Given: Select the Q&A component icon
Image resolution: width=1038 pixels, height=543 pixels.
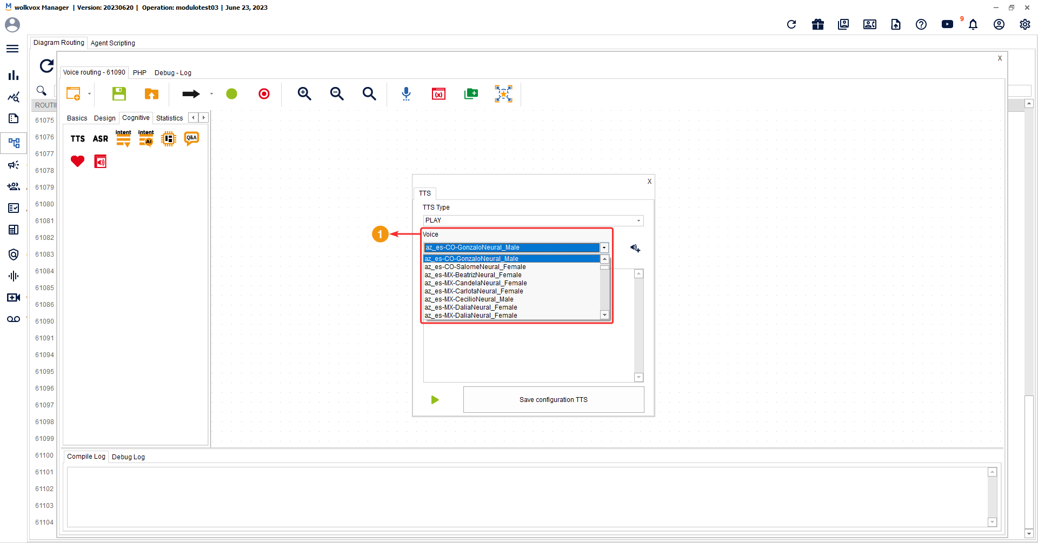Looking at the screenshot, I should (x=191, y=139).
